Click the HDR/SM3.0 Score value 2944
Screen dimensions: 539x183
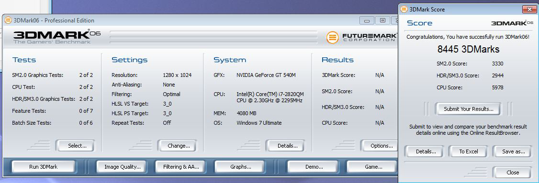coord(498,75)
